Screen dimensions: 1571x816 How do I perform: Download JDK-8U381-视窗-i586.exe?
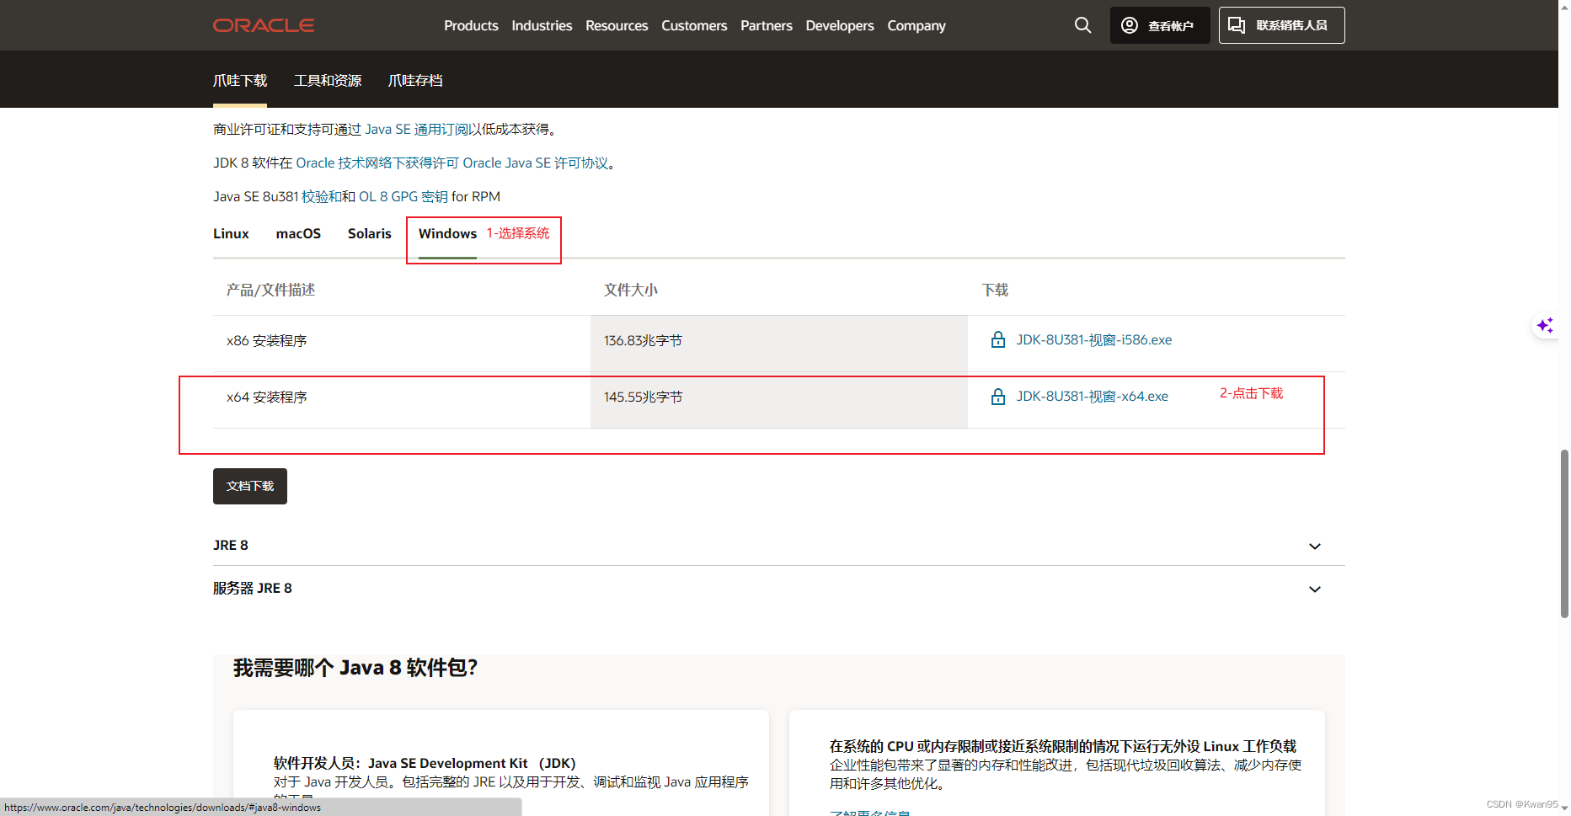[1094, 339]
